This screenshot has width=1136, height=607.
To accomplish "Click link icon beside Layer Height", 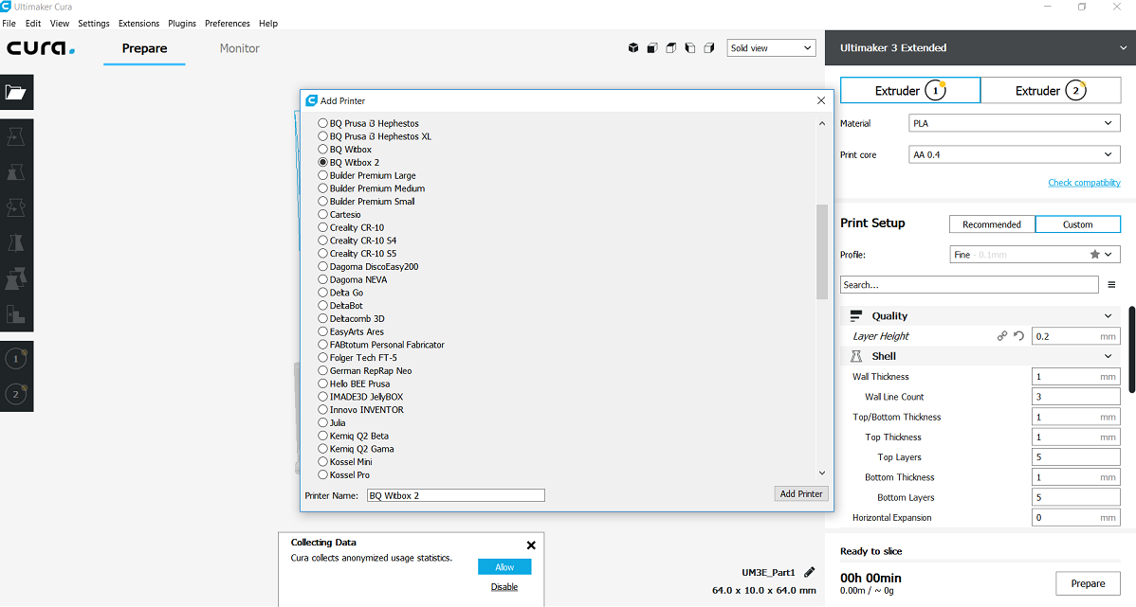I will click(1002, 335).
